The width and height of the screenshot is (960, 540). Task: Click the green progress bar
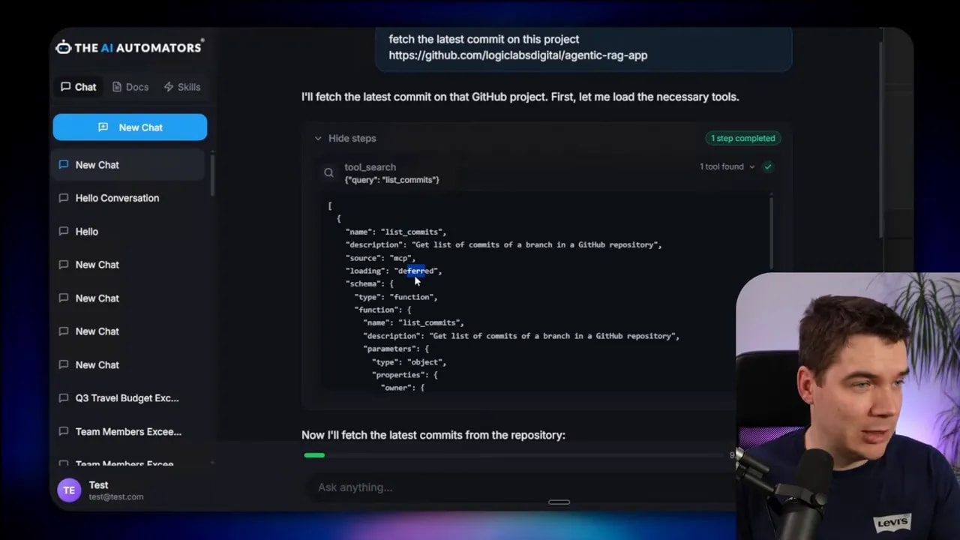314,455
